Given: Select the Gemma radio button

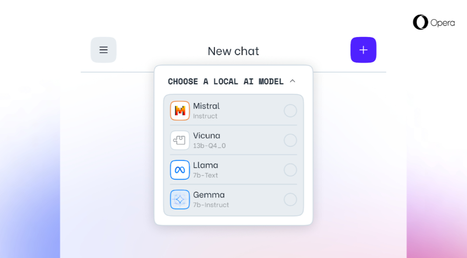Looking at the screenshot, I should point(290,199).
